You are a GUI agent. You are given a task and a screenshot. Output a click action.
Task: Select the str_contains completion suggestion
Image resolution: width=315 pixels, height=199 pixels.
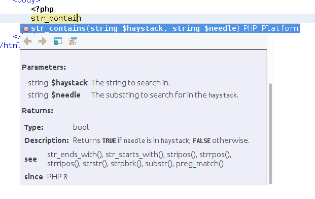[x=160, y=28]
